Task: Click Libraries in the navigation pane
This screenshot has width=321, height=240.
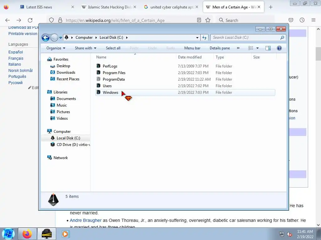Action: click(x=61, y=92)
